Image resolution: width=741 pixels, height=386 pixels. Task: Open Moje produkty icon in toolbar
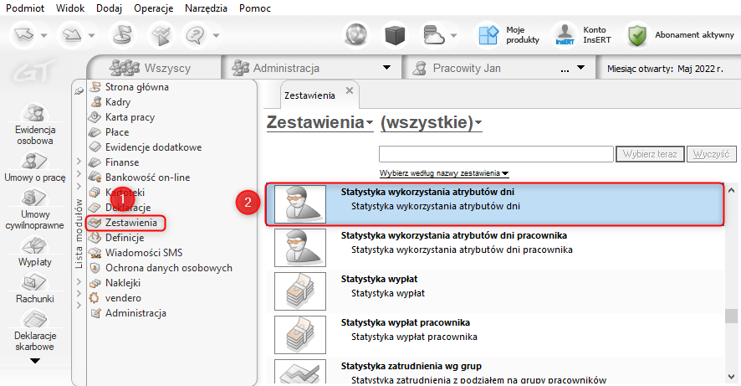[488, 35]
